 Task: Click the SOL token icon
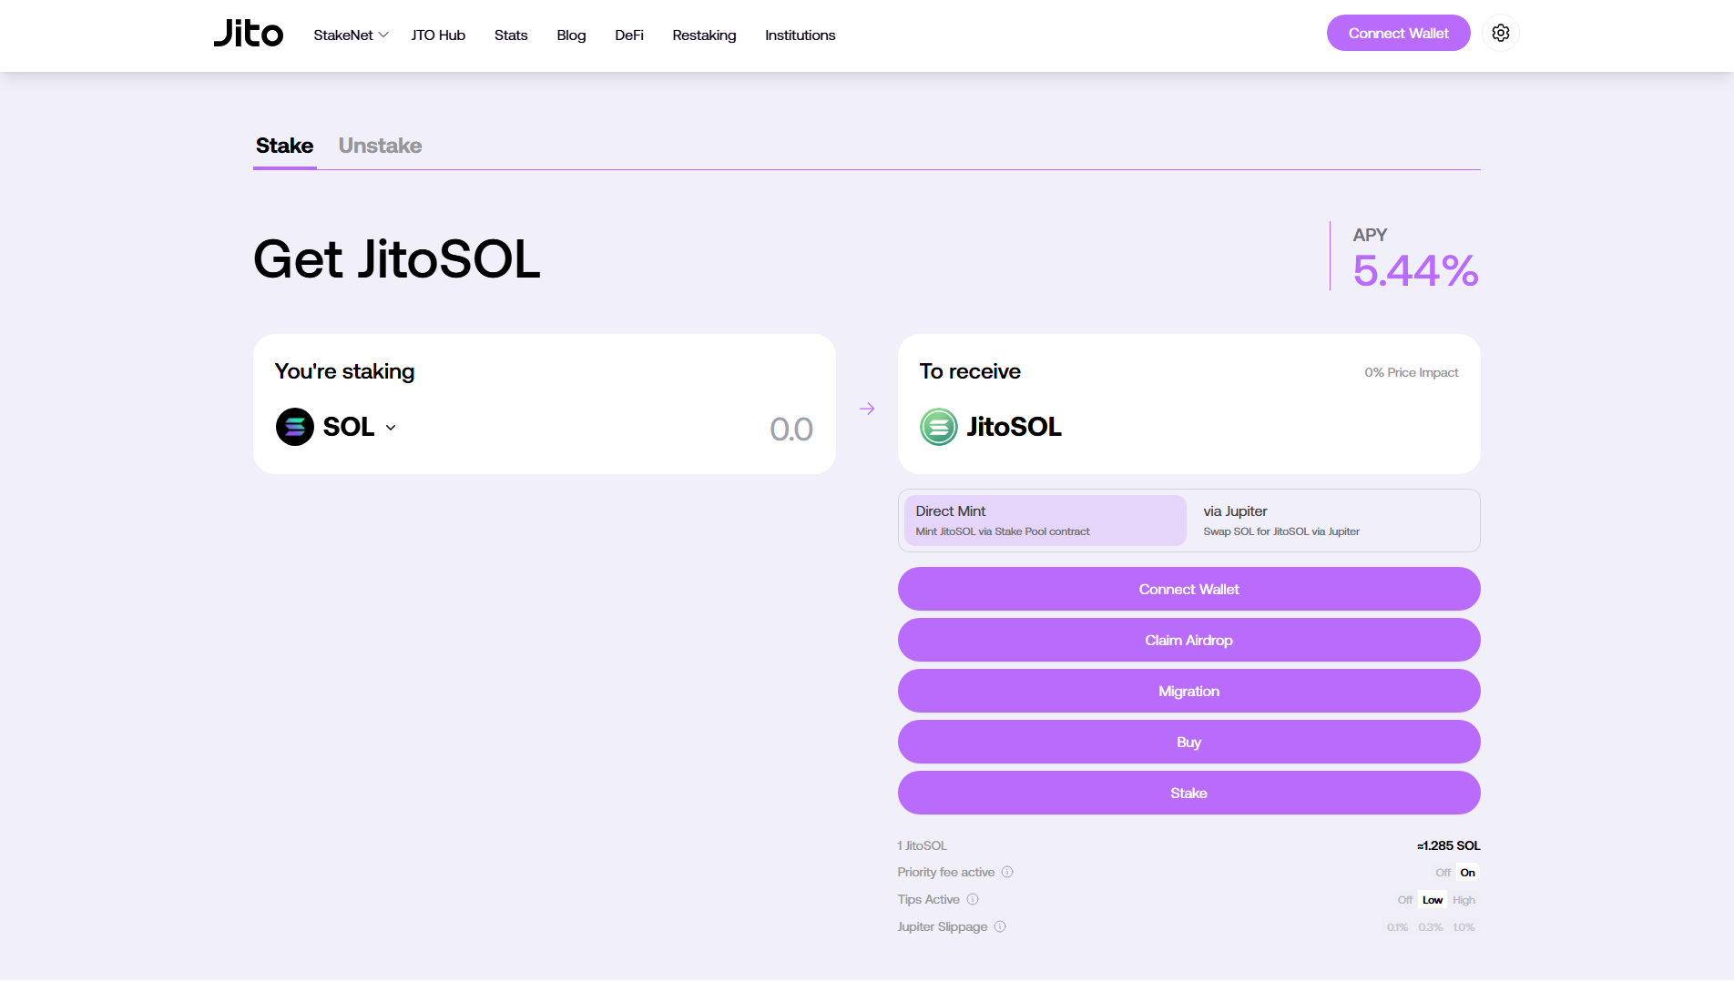coord(295,427)
